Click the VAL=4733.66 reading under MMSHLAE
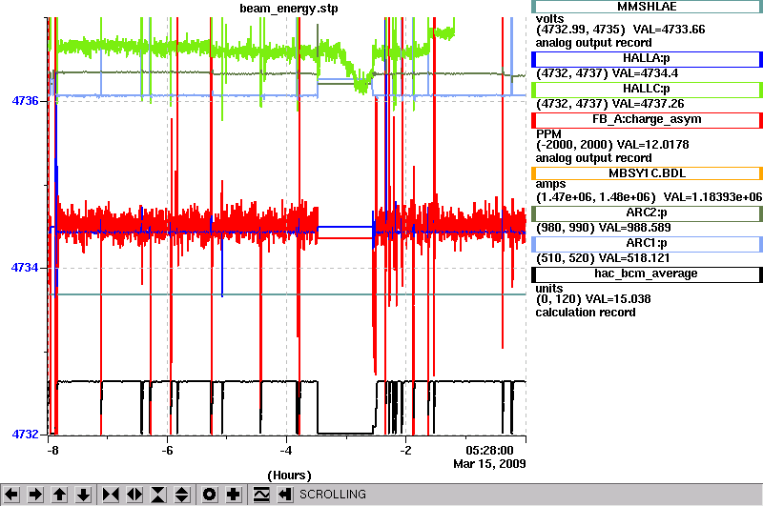This screenshot has height=506, width=763. 669,30
